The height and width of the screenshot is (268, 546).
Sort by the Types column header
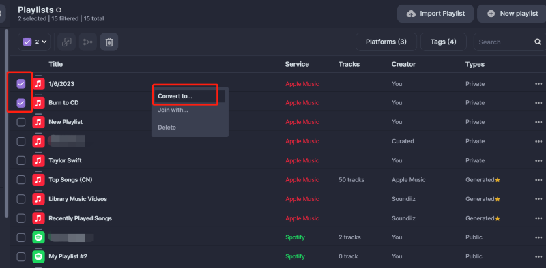(x=475, y=64)
